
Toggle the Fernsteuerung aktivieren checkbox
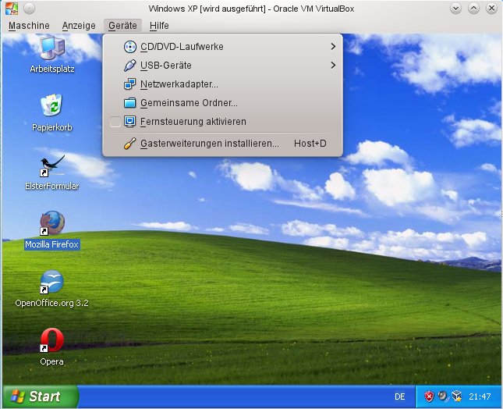point(115,122)
